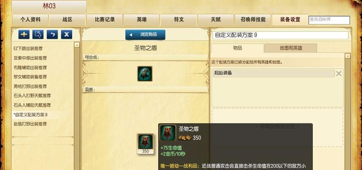Click the Relic Shield tooltip icon
The width and height of the screenshot is (362, 170).
(168, 133)
